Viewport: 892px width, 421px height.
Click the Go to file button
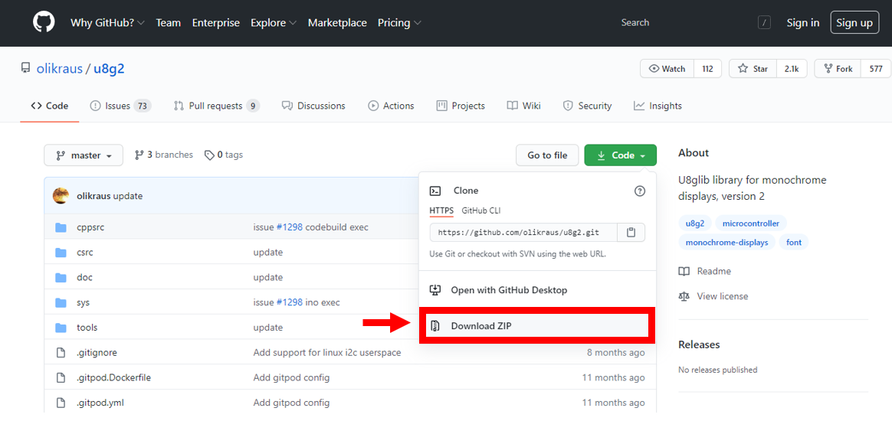547,155
